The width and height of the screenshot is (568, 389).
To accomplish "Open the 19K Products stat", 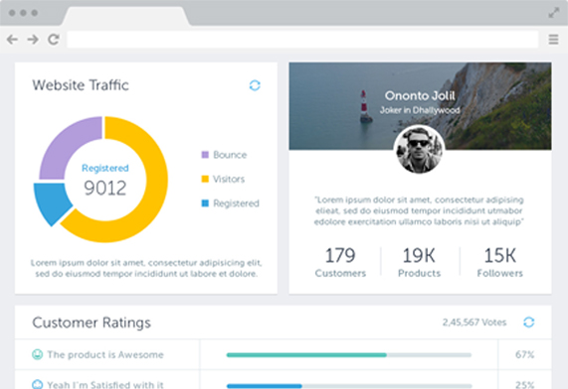I will pyautogui.click(x=419, y=262).
